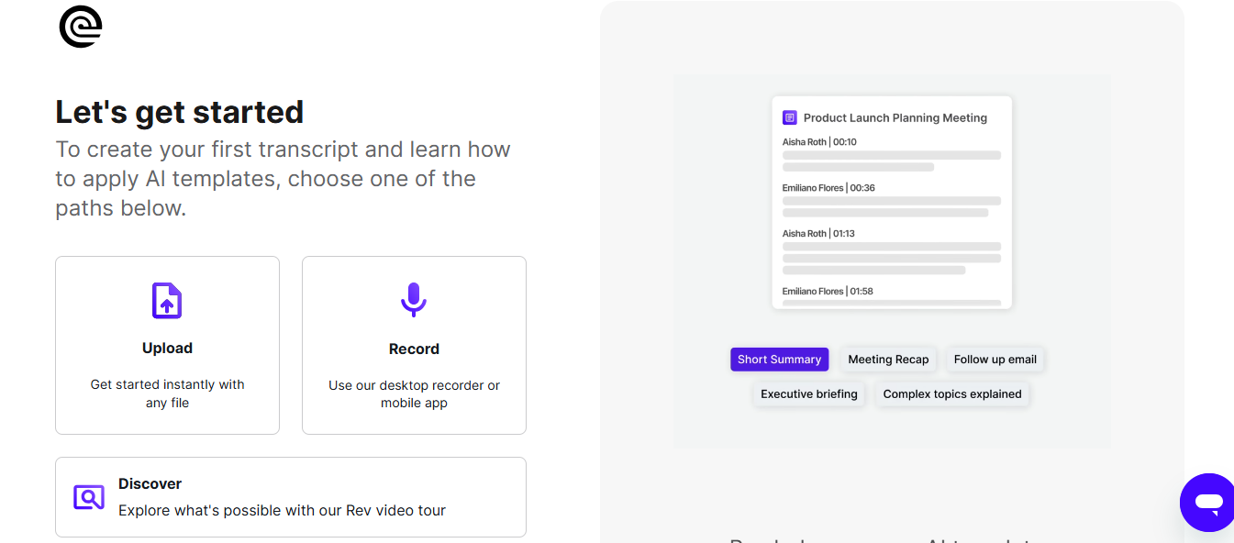Open the chat support bubble
Screen dimensions: 1234x543
1208,502
